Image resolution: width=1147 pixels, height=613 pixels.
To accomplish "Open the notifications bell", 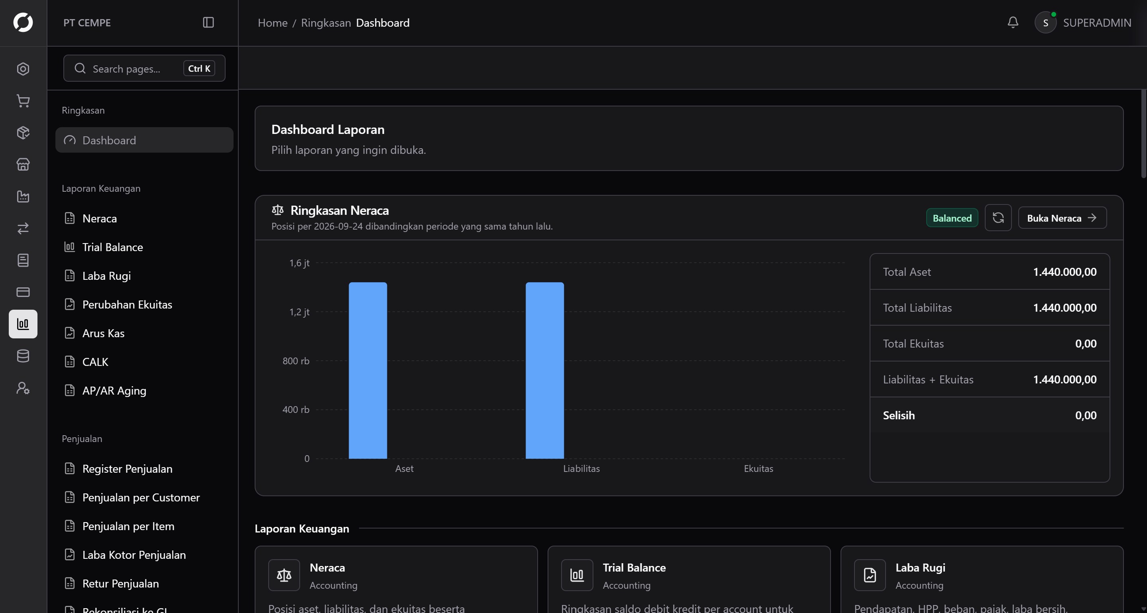I will tap(1013, 22).
